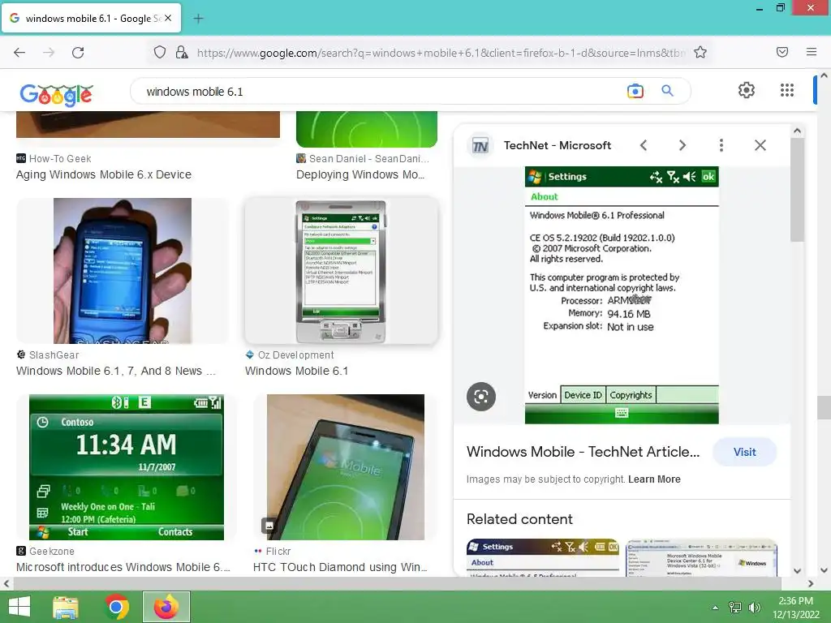The width and height of the screenshot is (831, 623).
Task: Click the page scrollbar up arrow
Action: point(825,75)
